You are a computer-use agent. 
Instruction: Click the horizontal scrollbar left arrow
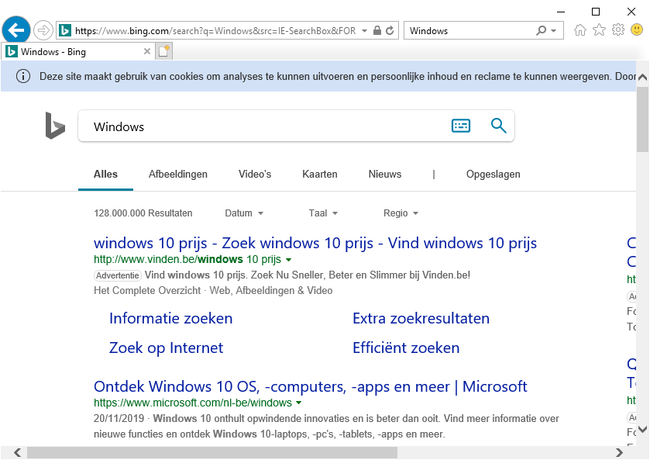17,452
